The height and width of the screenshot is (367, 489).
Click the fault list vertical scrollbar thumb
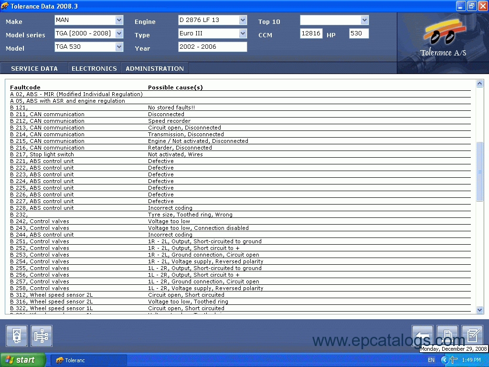[479, 172]
